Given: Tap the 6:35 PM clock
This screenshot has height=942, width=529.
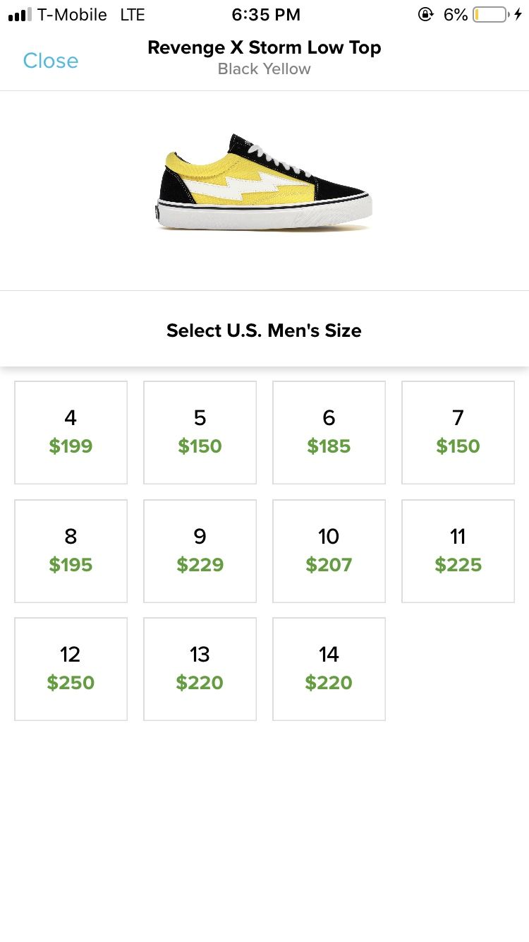Looking at the screenshot, I should click(266, 15).
